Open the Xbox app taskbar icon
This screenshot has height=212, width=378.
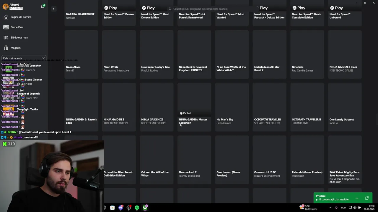pyautogui.click(x=145, y=208)
